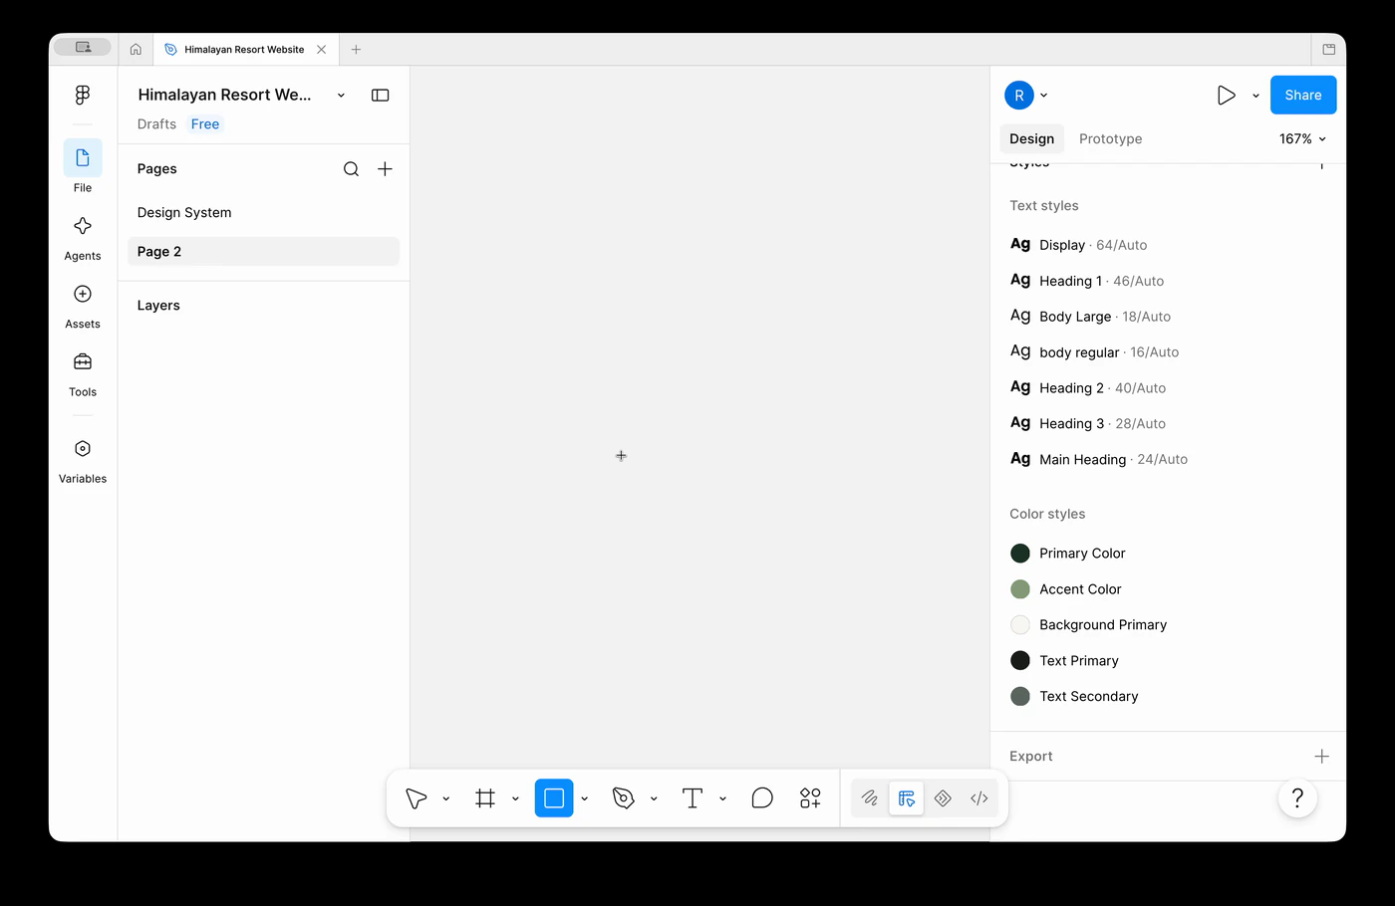Toggle the sidebar collapse icon beside the file name
This screenshot has height=906, width=1395.
(x=380, y=95)
